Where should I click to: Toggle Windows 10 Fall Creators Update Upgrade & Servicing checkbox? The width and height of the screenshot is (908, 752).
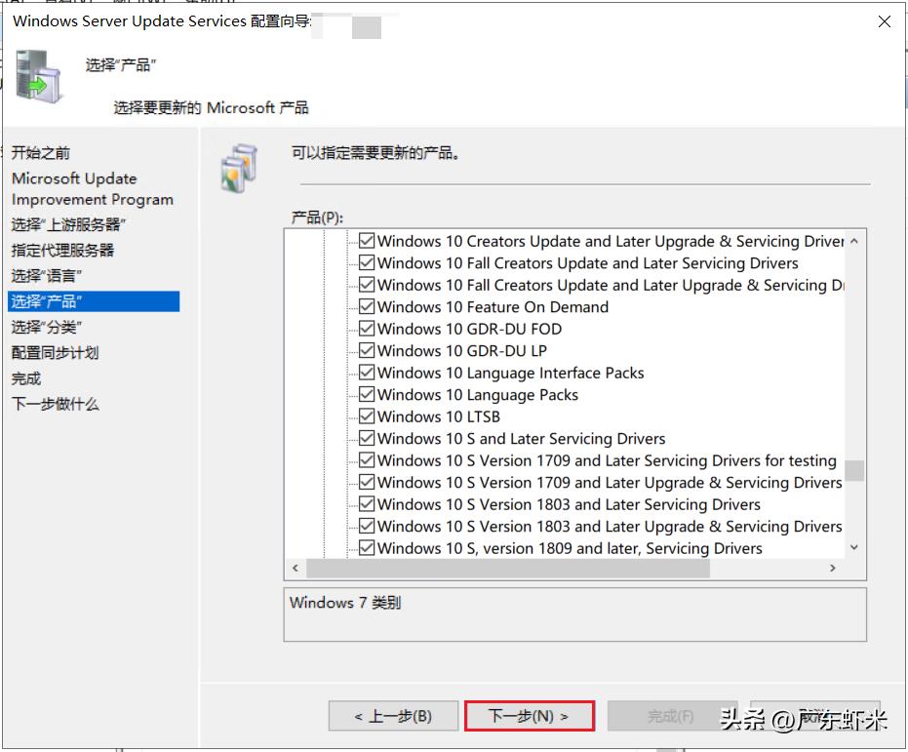tap(367, 284)
